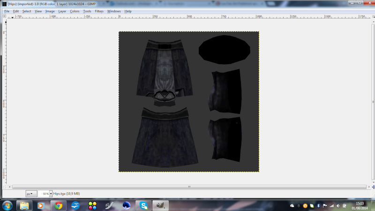Screen dimensions: 375x211
Task: Click the upper skirt front texture on canvas
Action: 165,73
